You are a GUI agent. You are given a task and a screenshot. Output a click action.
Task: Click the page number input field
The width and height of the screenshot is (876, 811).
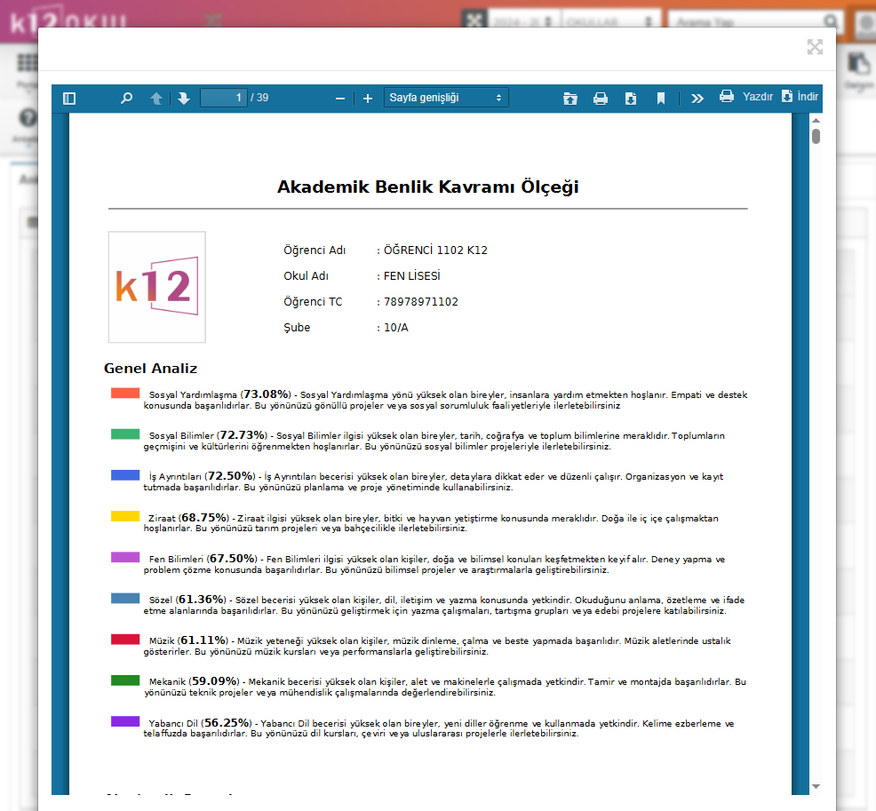pyautogui.click(x=224, y=98)
